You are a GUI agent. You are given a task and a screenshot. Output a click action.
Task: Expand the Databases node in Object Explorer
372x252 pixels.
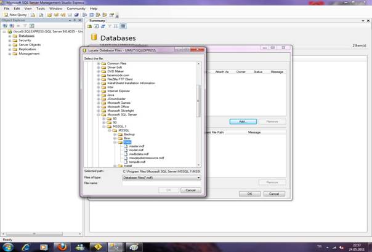point(10,36)
